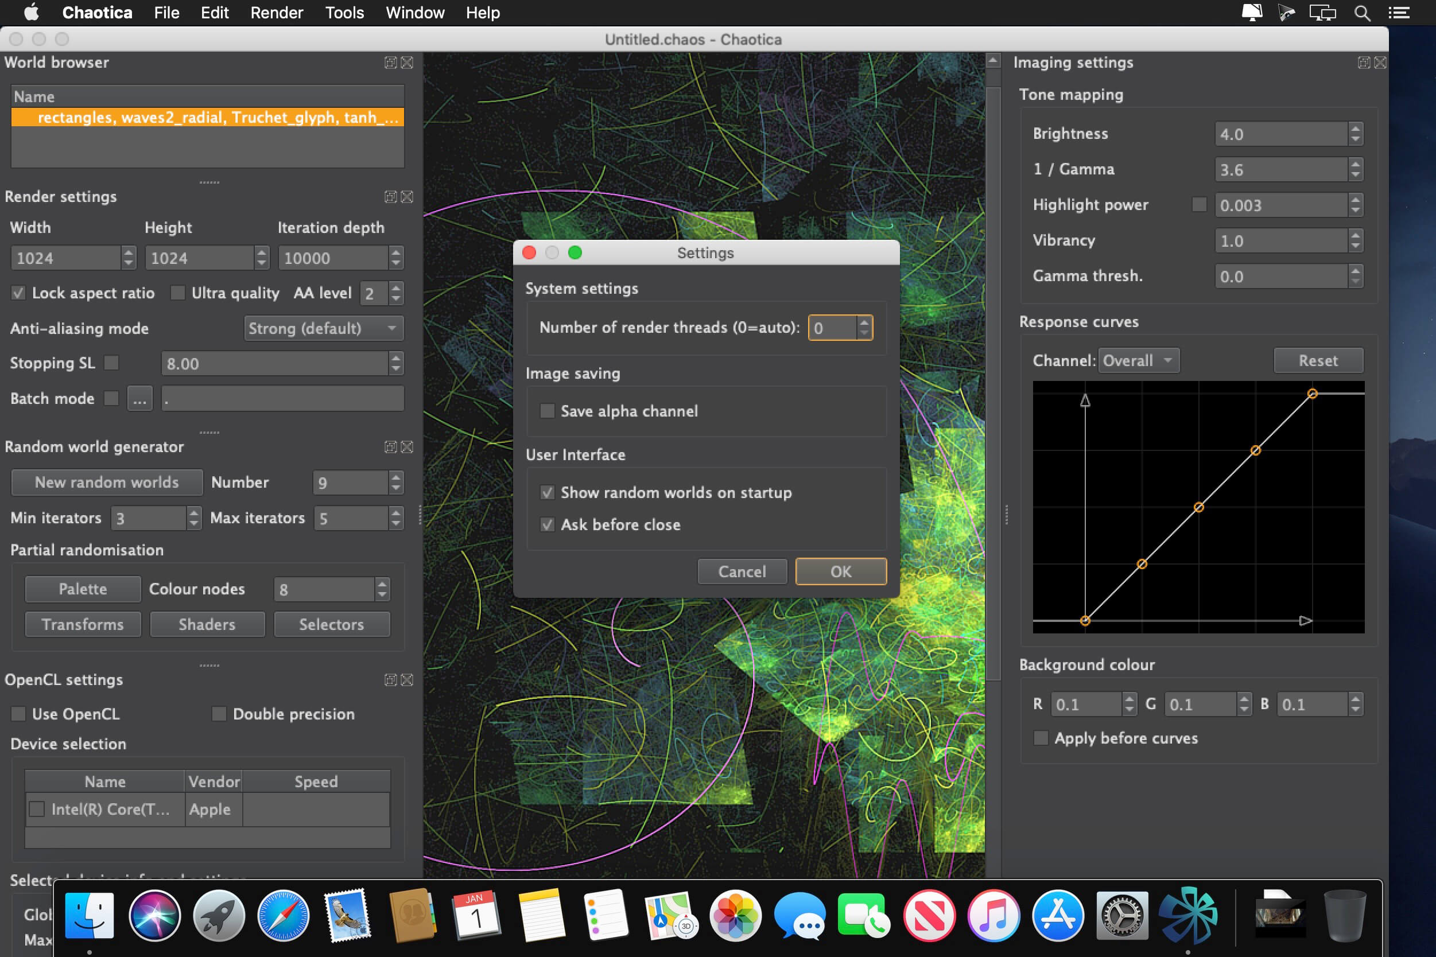The image size is (1436, 957).
Task: Toggle Lock aspect ratio checkbox
Action: pos(18,293)
